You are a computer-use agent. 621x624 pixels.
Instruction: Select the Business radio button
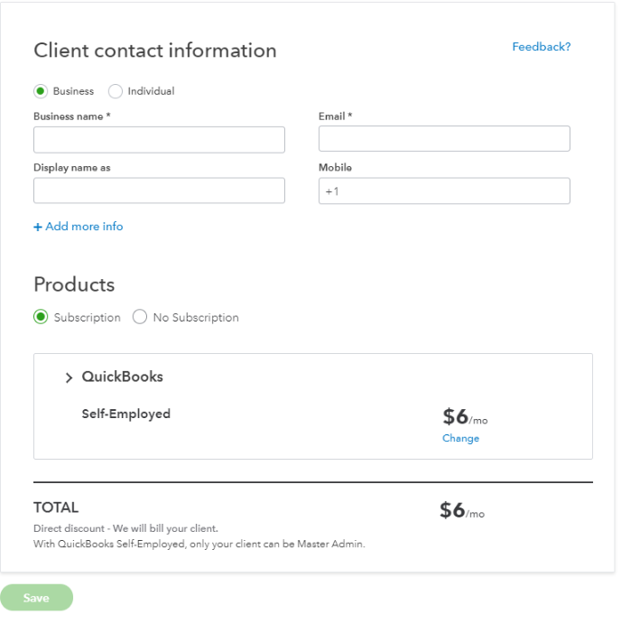[41, 91]
